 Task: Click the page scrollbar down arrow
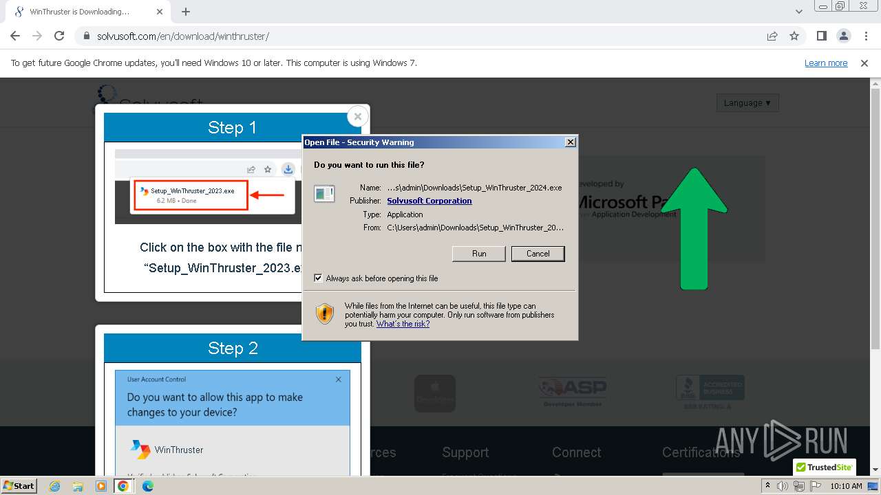pos(875,470)
